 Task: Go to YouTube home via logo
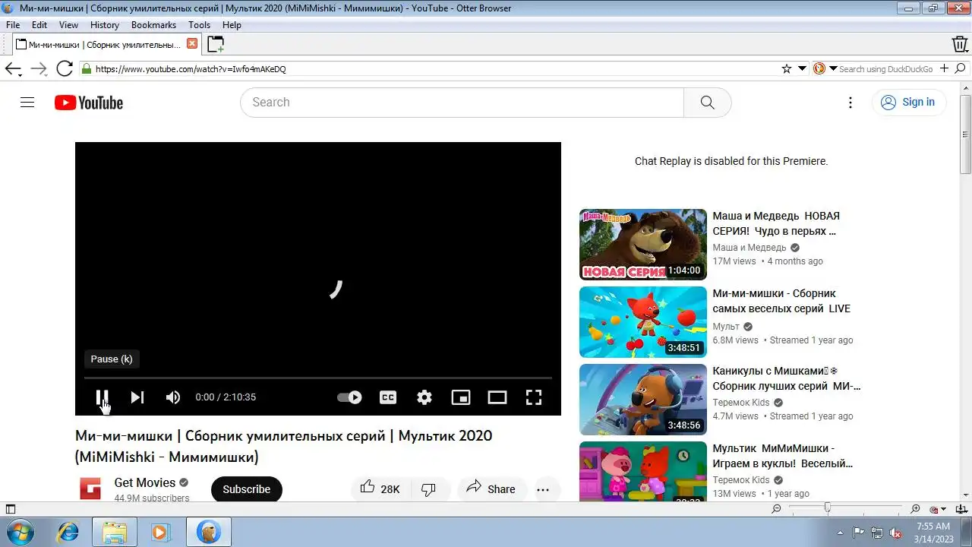89,103
